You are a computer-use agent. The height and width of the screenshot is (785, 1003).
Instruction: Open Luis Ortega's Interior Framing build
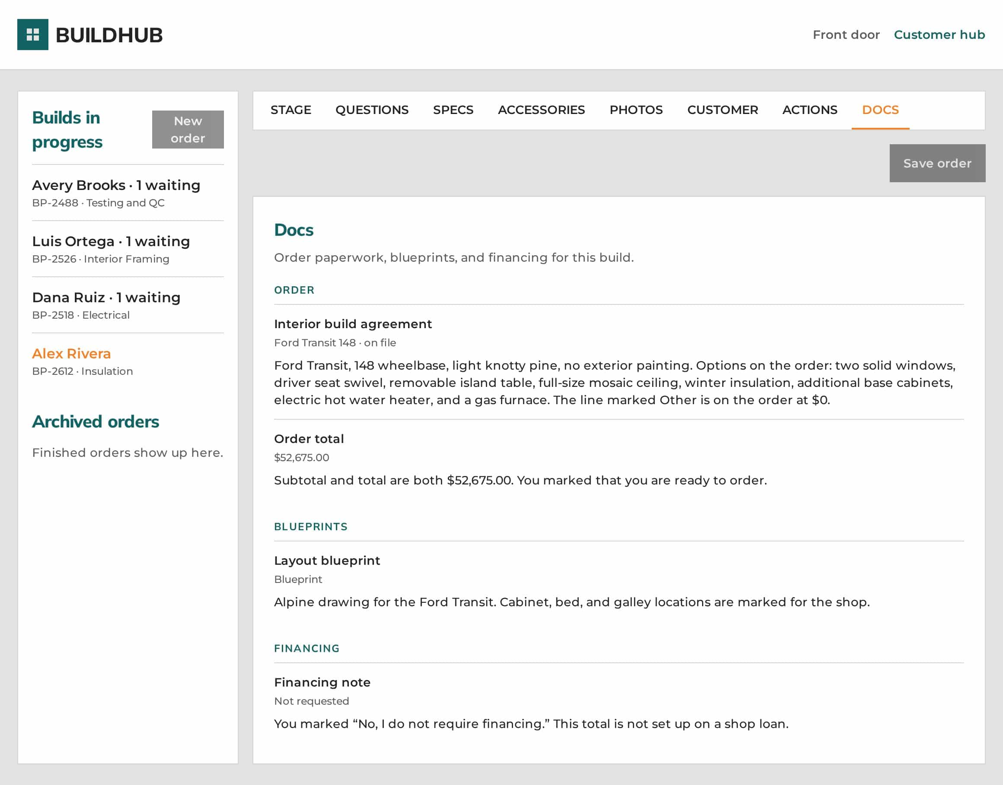point(128,249)
